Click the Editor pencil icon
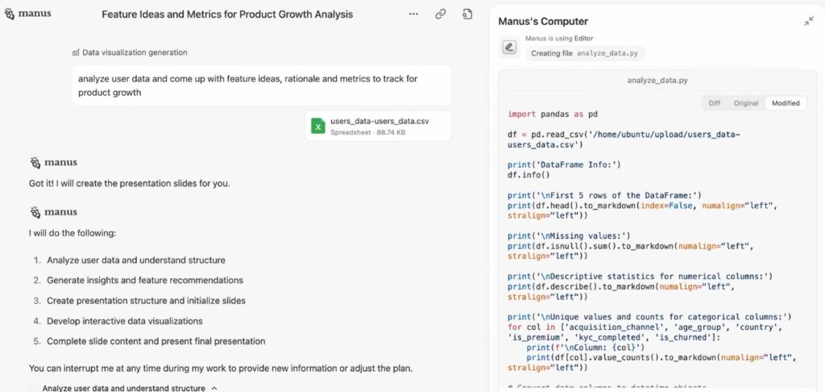Viewport: 825px width, 392px height. pyautogui.click(x=509, y=47)
